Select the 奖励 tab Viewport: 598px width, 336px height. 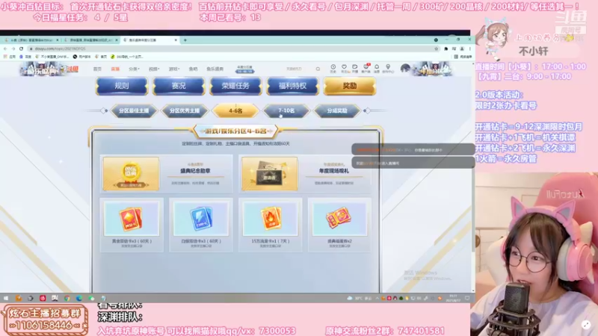tap(350, 86)
